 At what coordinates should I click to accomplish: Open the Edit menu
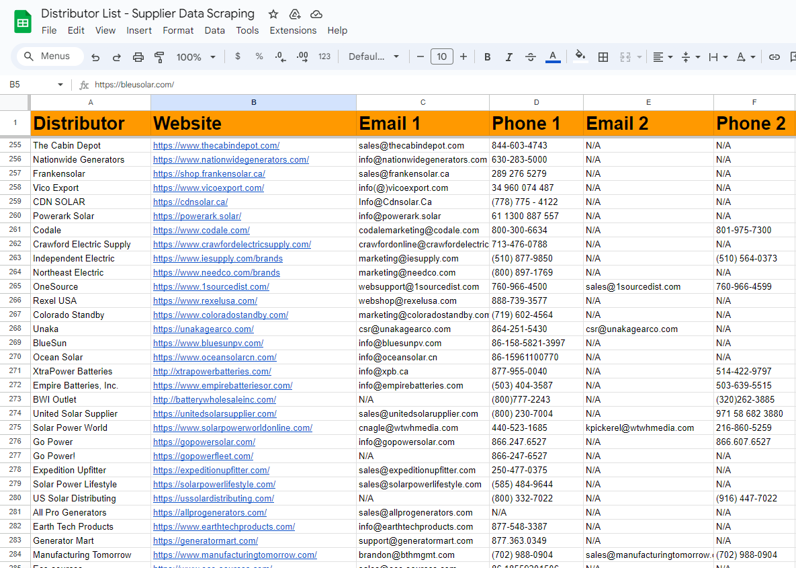point(76,30)
